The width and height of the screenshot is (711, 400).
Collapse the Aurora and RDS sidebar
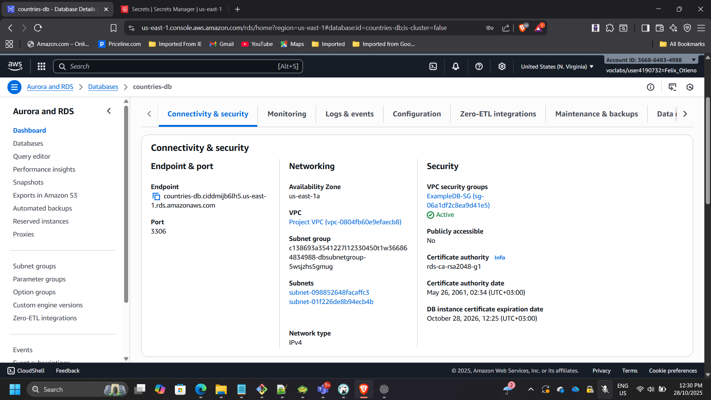tap(109, 111)
